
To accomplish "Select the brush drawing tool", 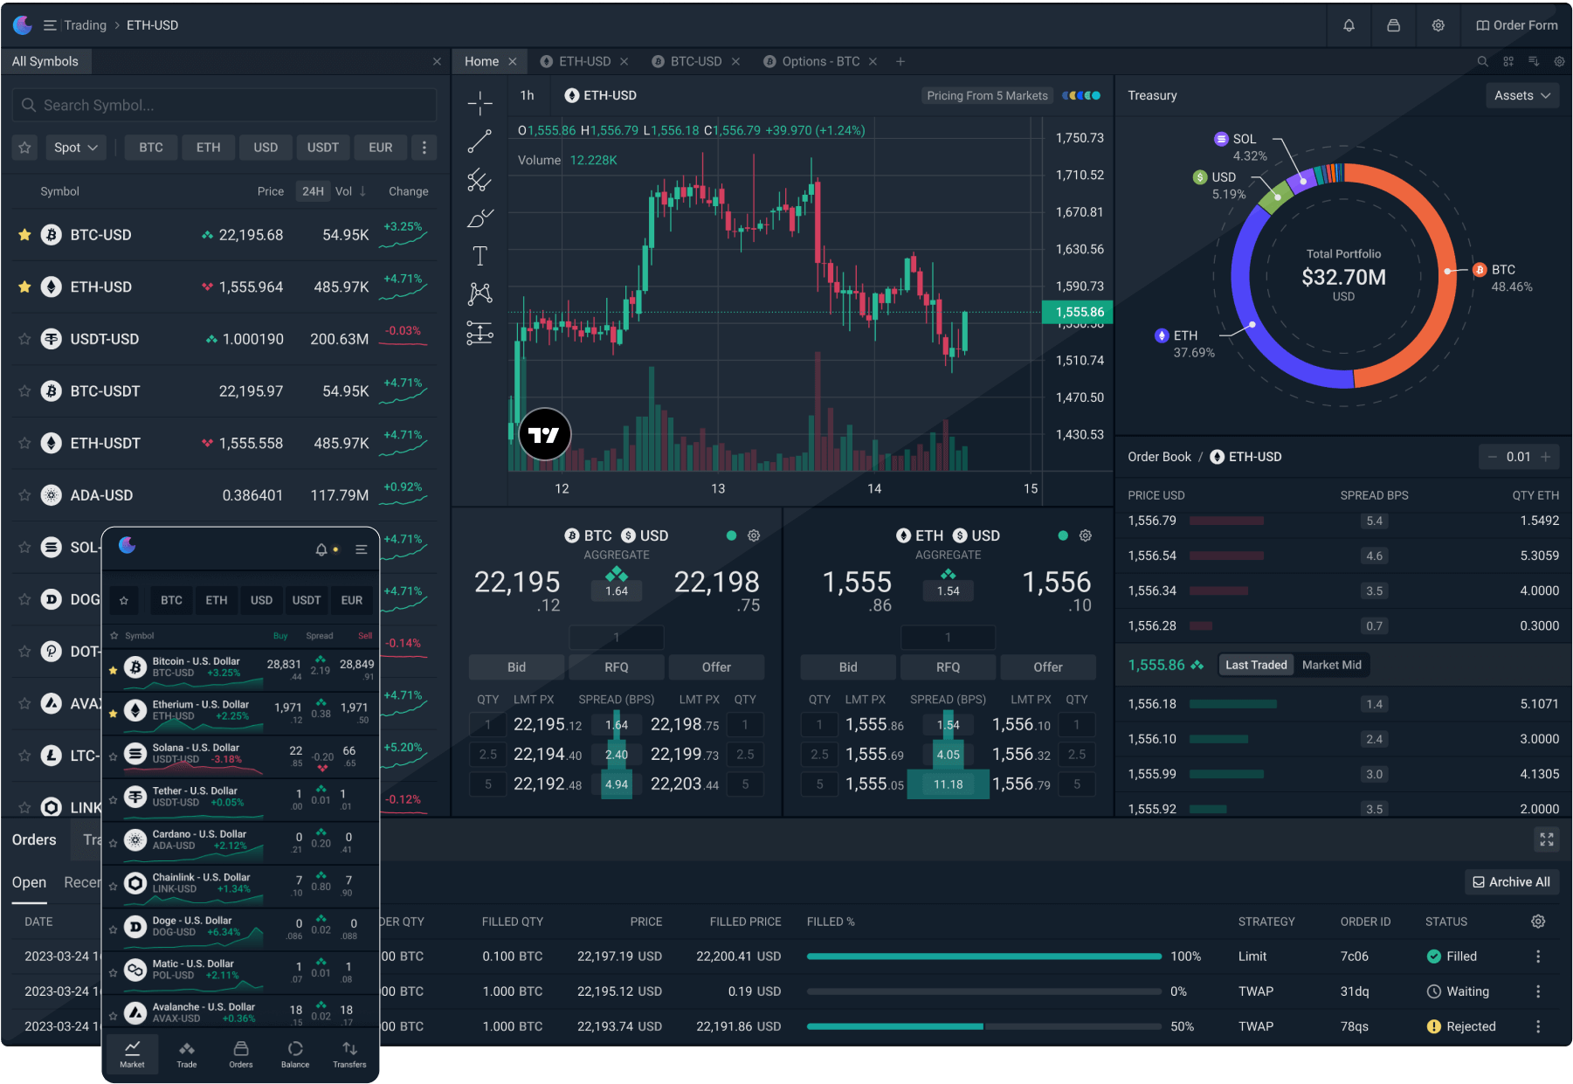I will click(479, 217).
